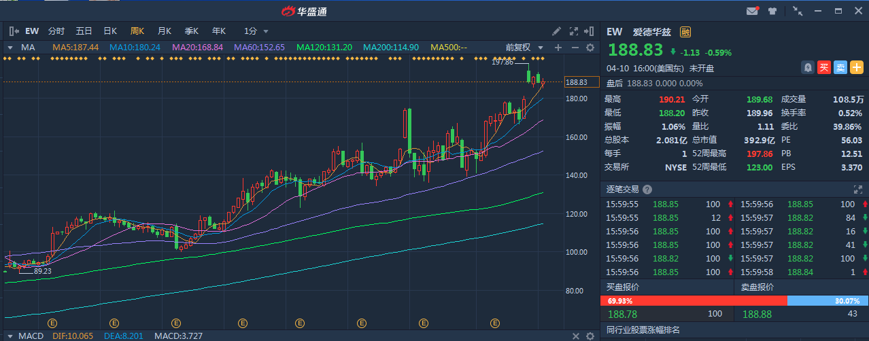This screenshot has height=341, width=869.
Task: Click help icon beside 逐笔交易
Action: click(x=647, y=190)
